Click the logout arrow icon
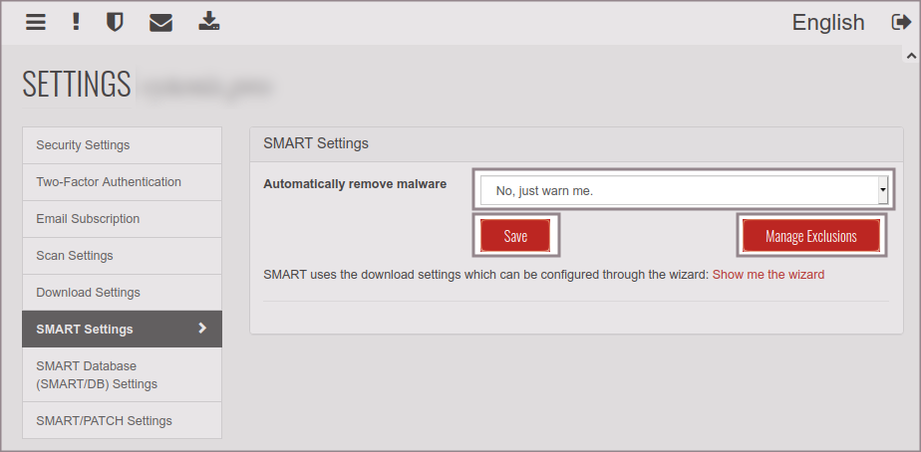The height and width of the screenshot is (452, 921). click(x=900, y=22)
